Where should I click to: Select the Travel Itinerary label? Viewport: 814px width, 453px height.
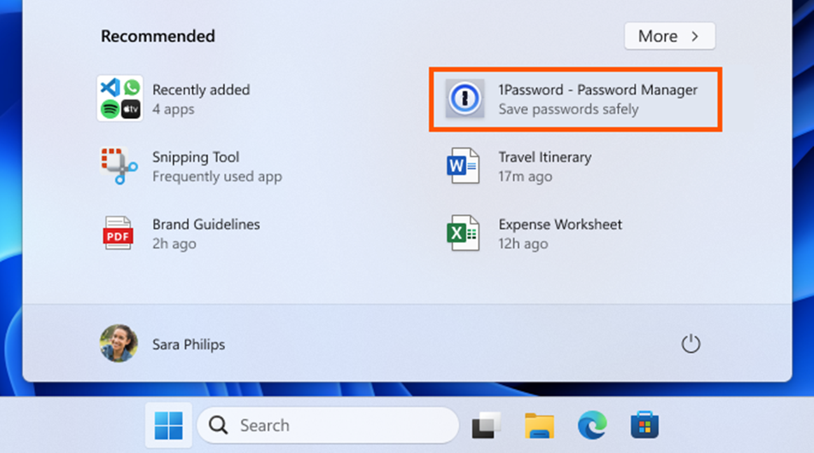coord(544,157)
